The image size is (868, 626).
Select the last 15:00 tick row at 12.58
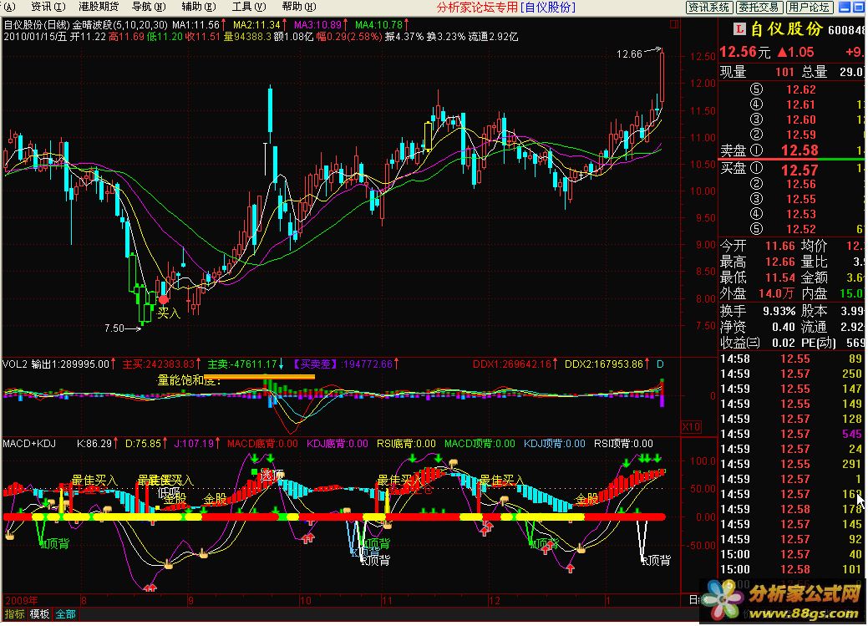tap(792, 569)
